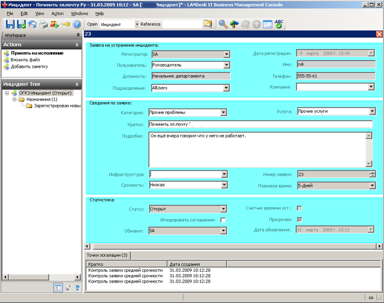
Task: Pin the Workspace panel
Action: tap(78, 35)
